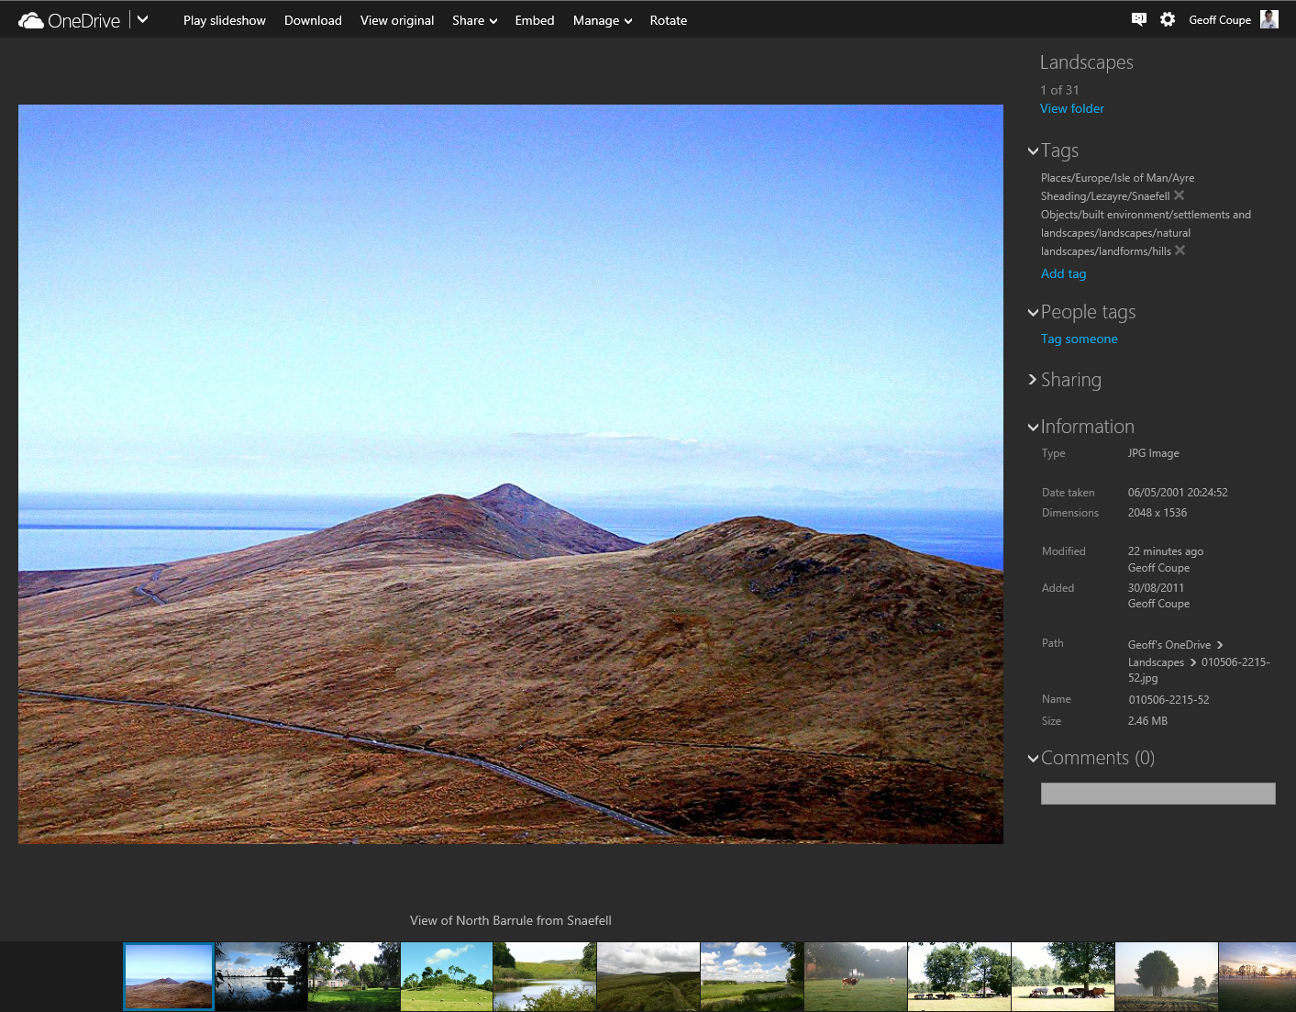Viewport: 1296px width, 1012px height.
Task: Click Rotate in the top bar
Action: pyautogui.click(x=668, y=20)
